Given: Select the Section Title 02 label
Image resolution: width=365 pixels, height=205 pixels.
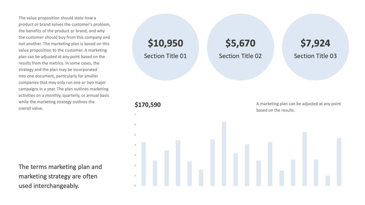Looking at the screenshot, I should tap(240, 56).
